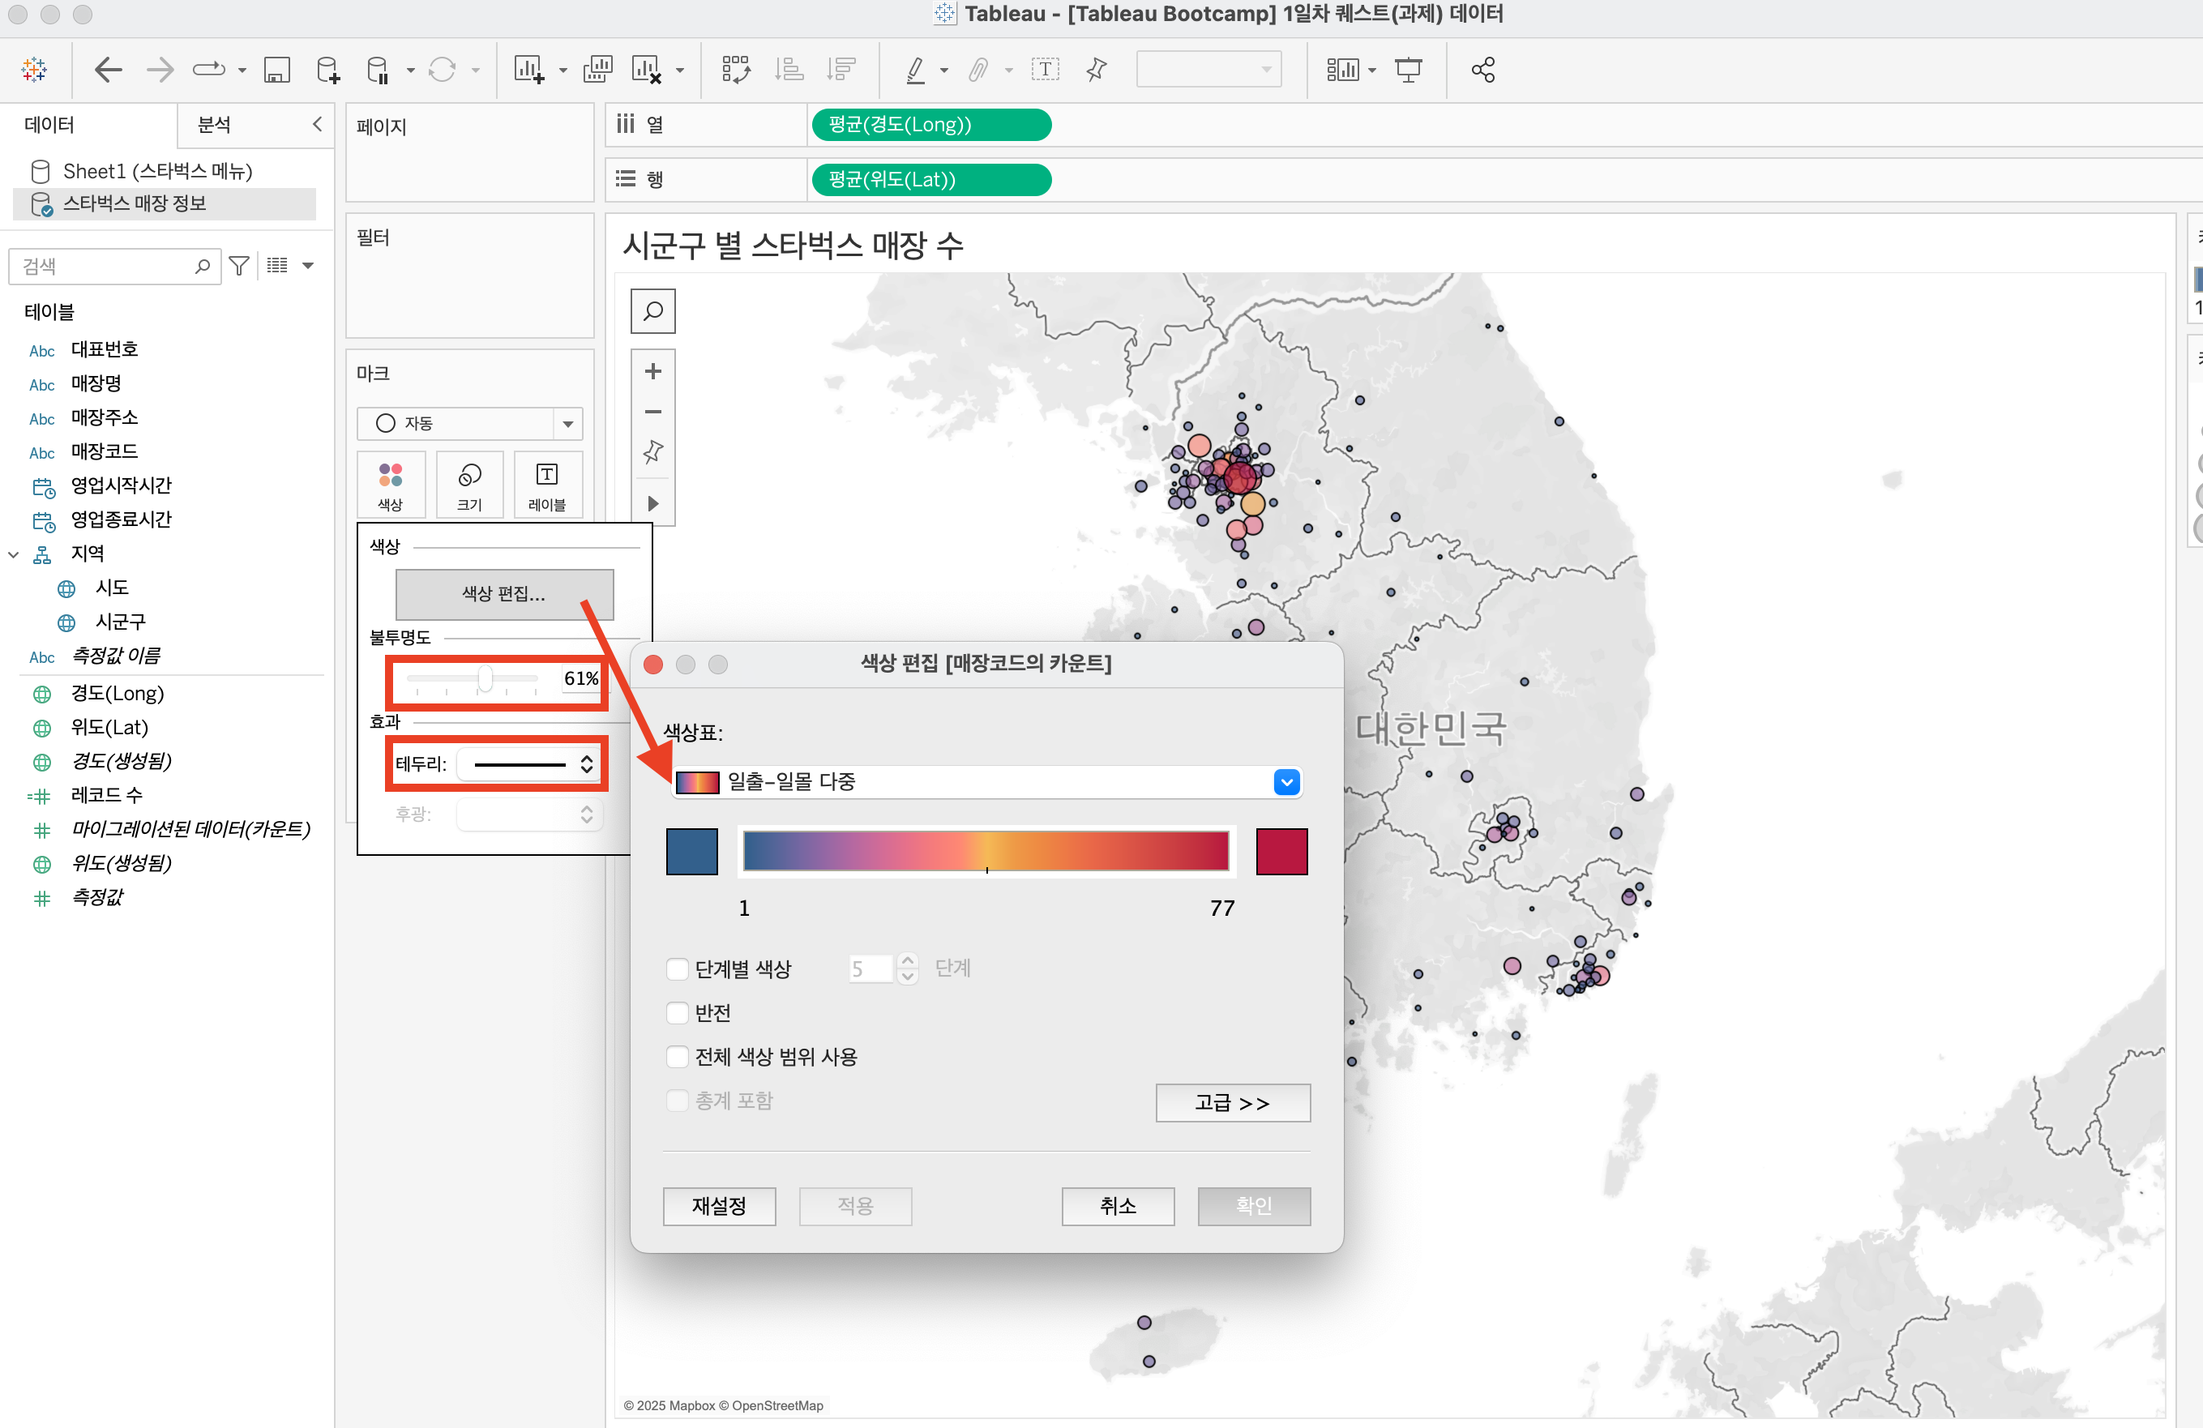Screen dimensions: 2203x1428
Task: Click the Cancel (취소) button
Action: pos(1117,1206)
